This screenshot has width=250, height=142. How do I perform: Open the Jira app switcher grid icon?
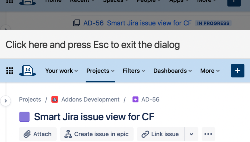[10, 71]
